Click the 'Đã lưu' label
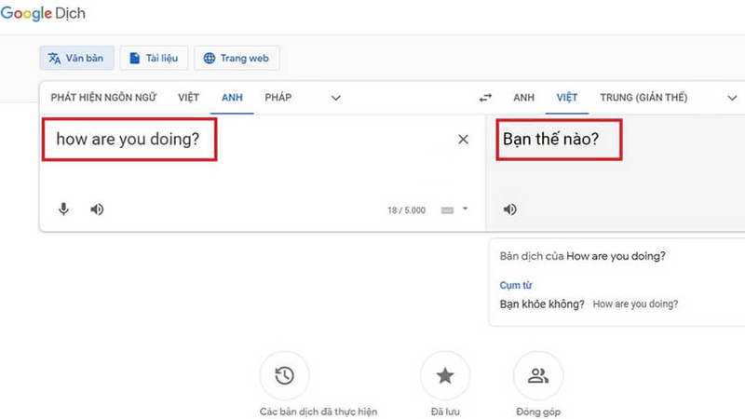Image resolution: width=745 pixels, height=419 pixels. tap(445, 412)
